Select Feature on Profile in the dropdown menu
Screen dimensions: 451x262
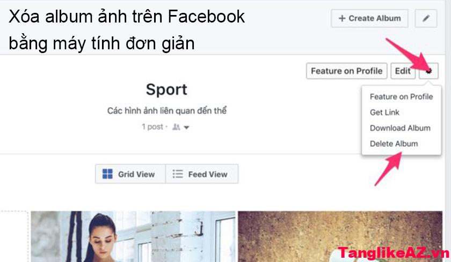(401, 96)
